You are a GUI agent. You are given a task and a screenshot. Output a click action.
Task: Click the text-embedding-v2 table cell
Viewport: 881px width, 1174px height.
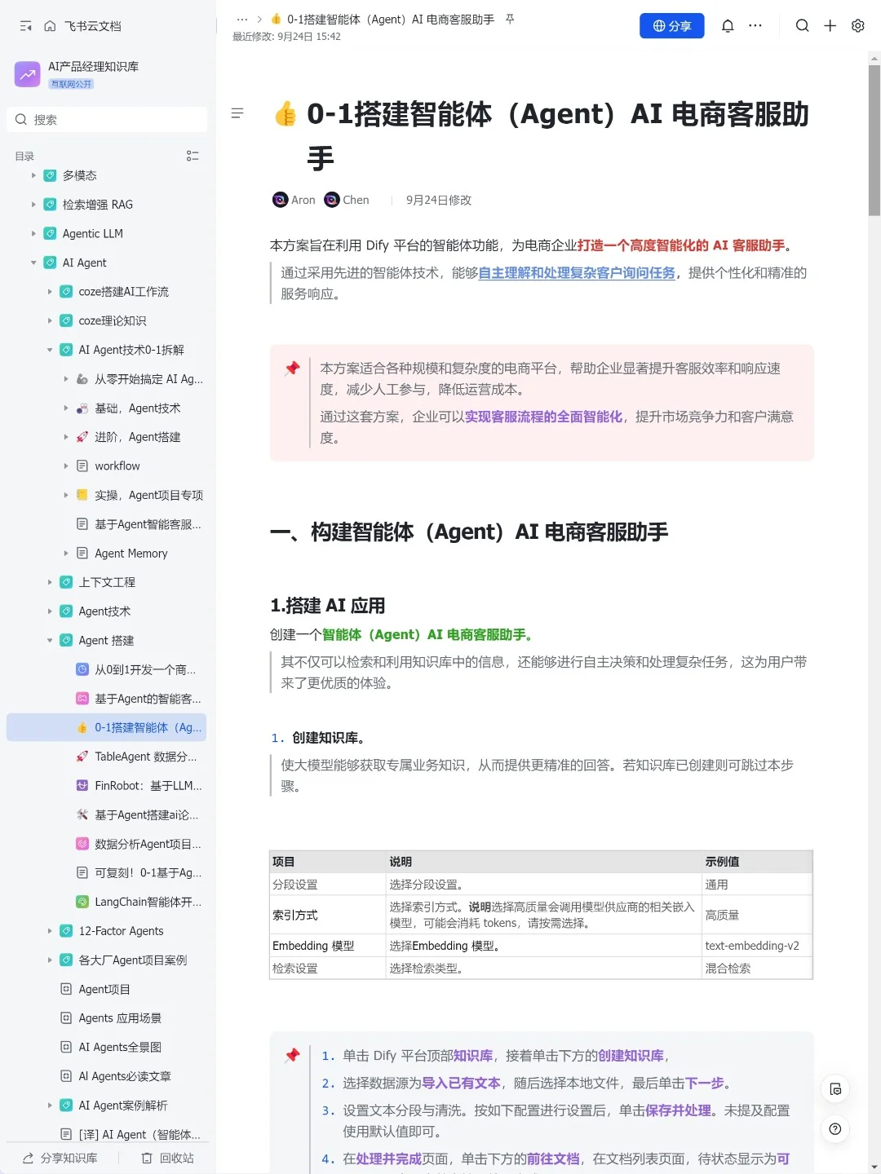point(758,946)
